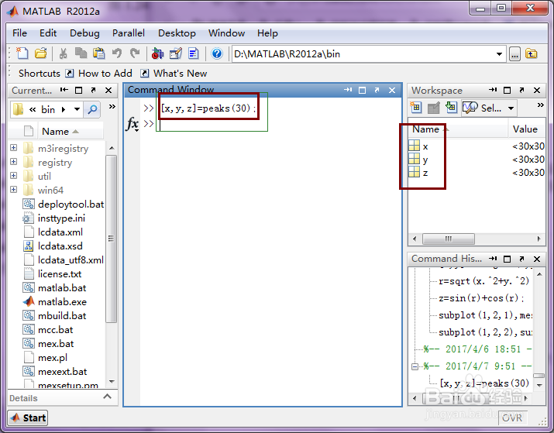
Task: Redo action arrow icon
Action: [135, 53]
